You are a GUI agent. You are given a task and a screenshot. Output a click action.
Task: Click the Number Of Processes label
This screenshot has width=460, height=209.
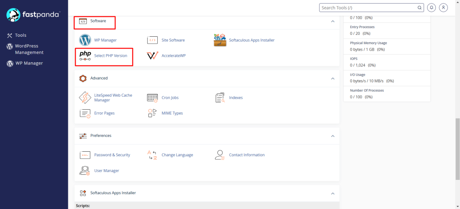click(367, 90)
